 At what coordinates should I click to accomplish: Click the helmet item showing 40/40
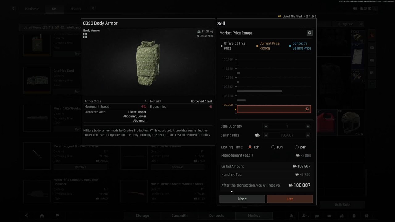[351, 122]
